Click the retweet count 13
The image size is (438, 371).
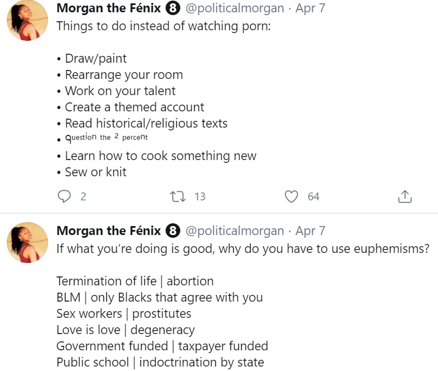[200, 196]
